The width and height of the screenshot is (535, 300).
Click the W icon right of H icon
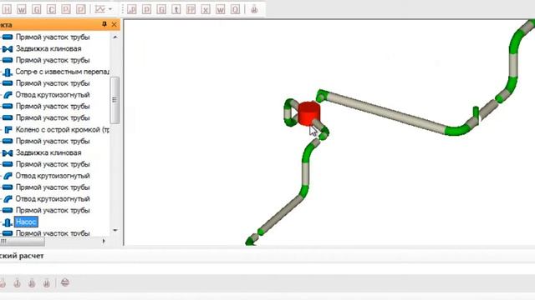[22, 9]
